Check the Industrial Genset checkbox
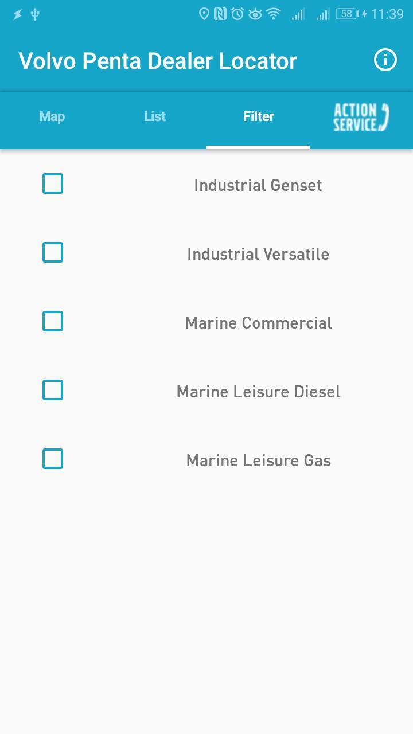The width and height of the screenshot is (413, 734). point(53,183)
